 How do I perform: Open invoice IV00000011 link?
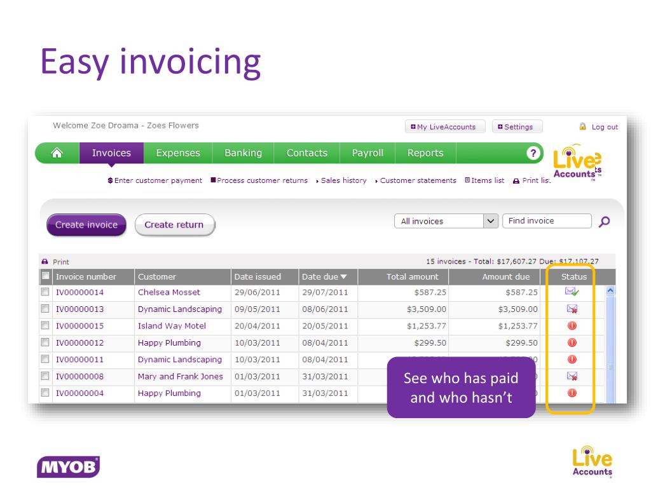pos(79,360)
